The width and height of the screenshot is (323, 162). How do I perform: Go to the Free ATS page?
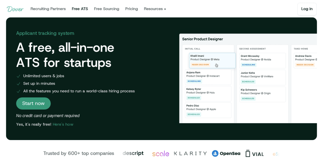tap(80, 9)
